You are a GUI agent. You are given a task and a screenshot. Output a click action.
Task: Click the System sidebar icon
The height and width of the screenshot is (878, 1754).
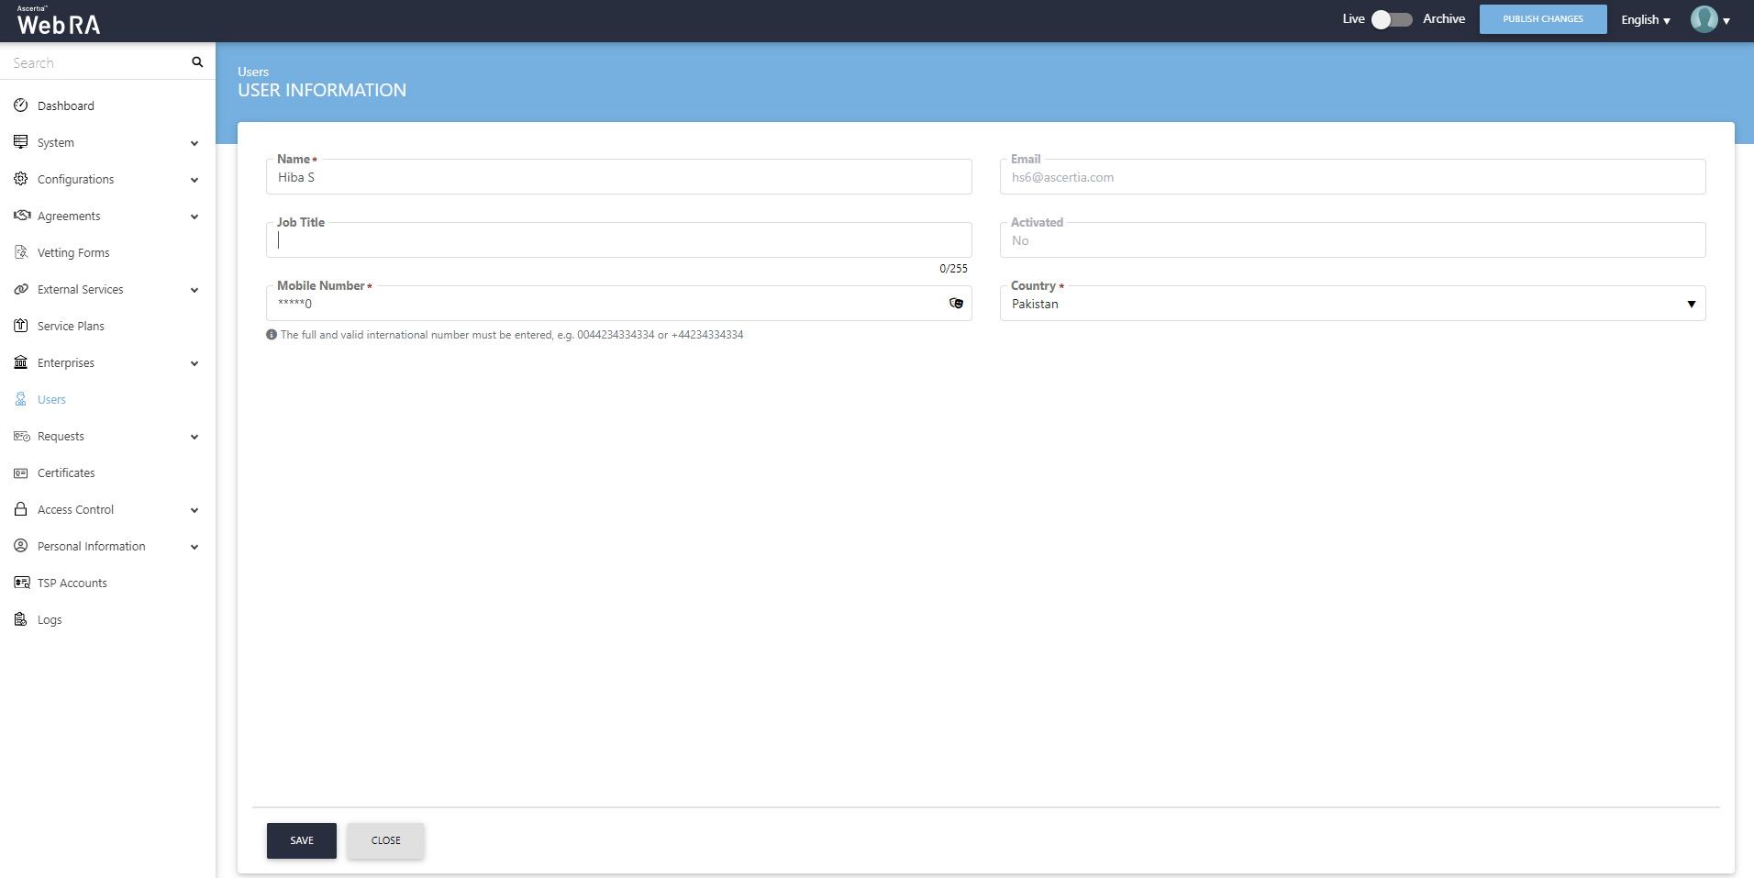pos(20,142)
